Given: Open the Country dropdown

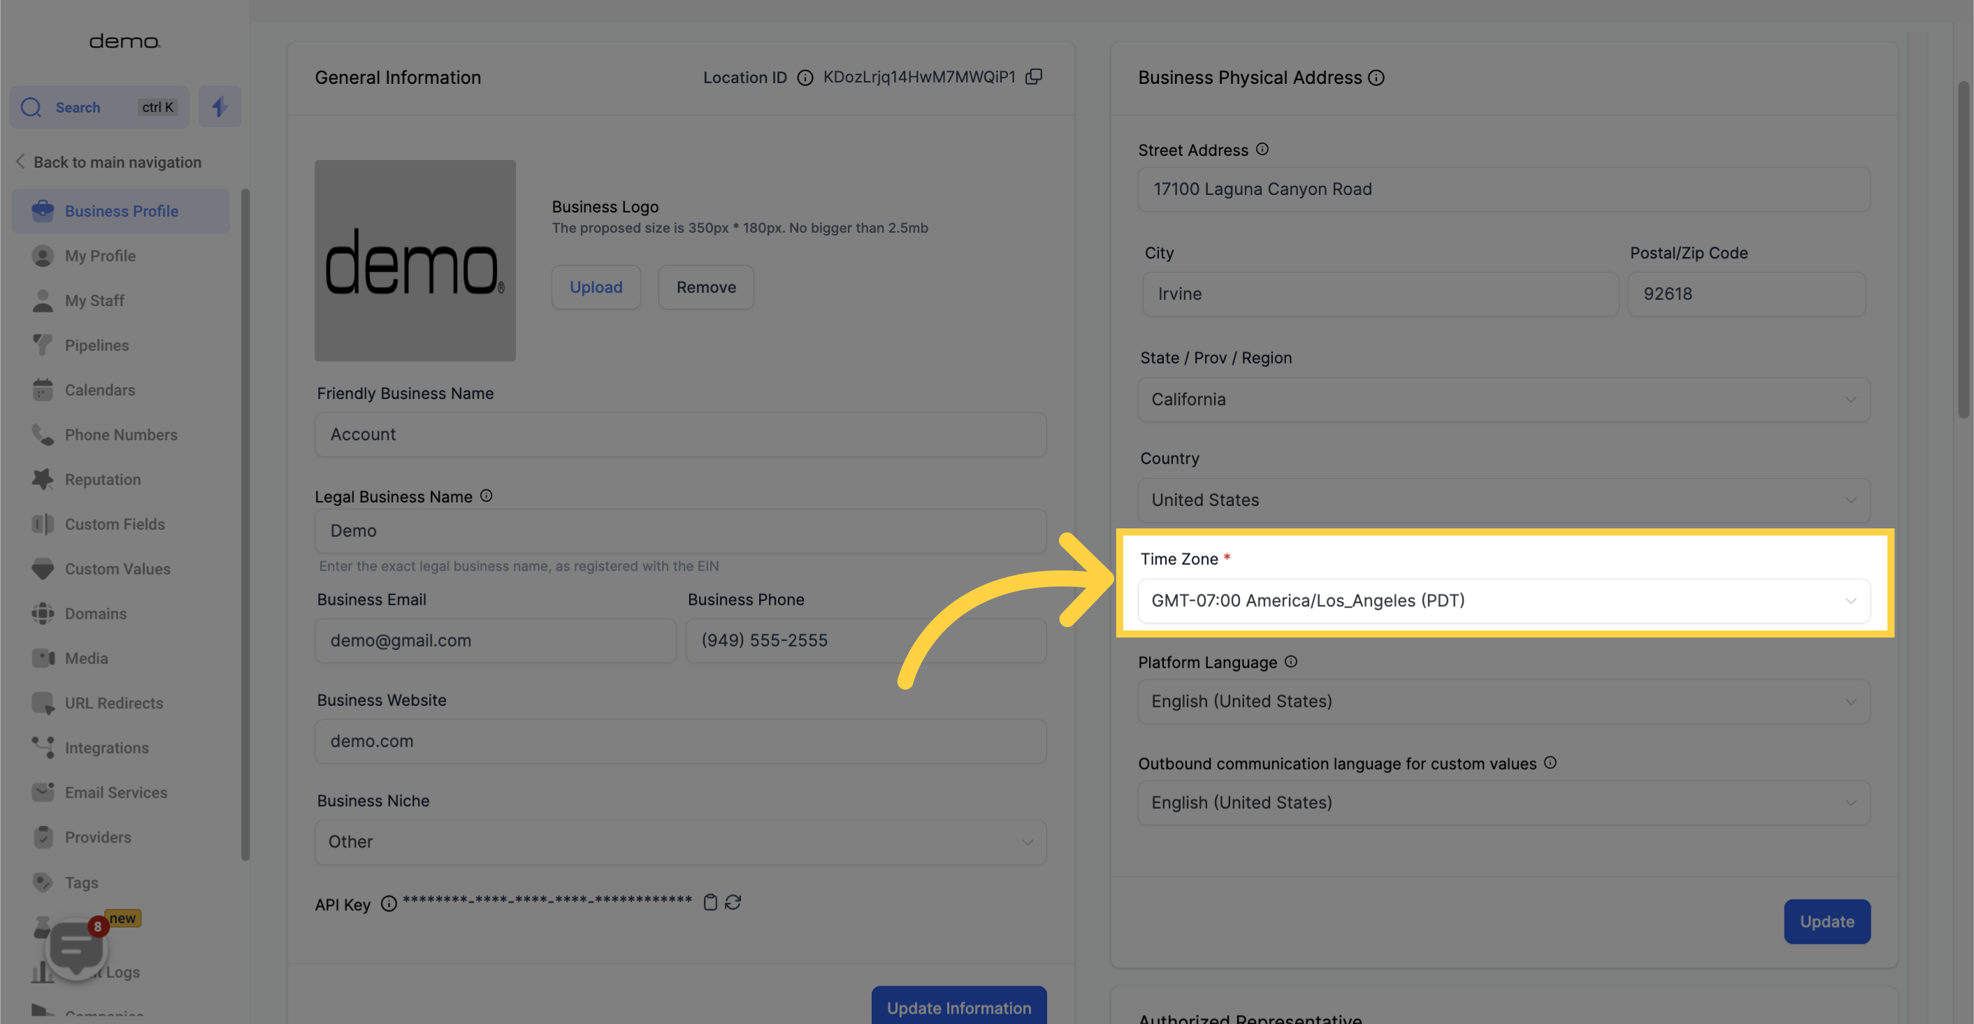Looking at the screenshot, I should (1504, 500).
